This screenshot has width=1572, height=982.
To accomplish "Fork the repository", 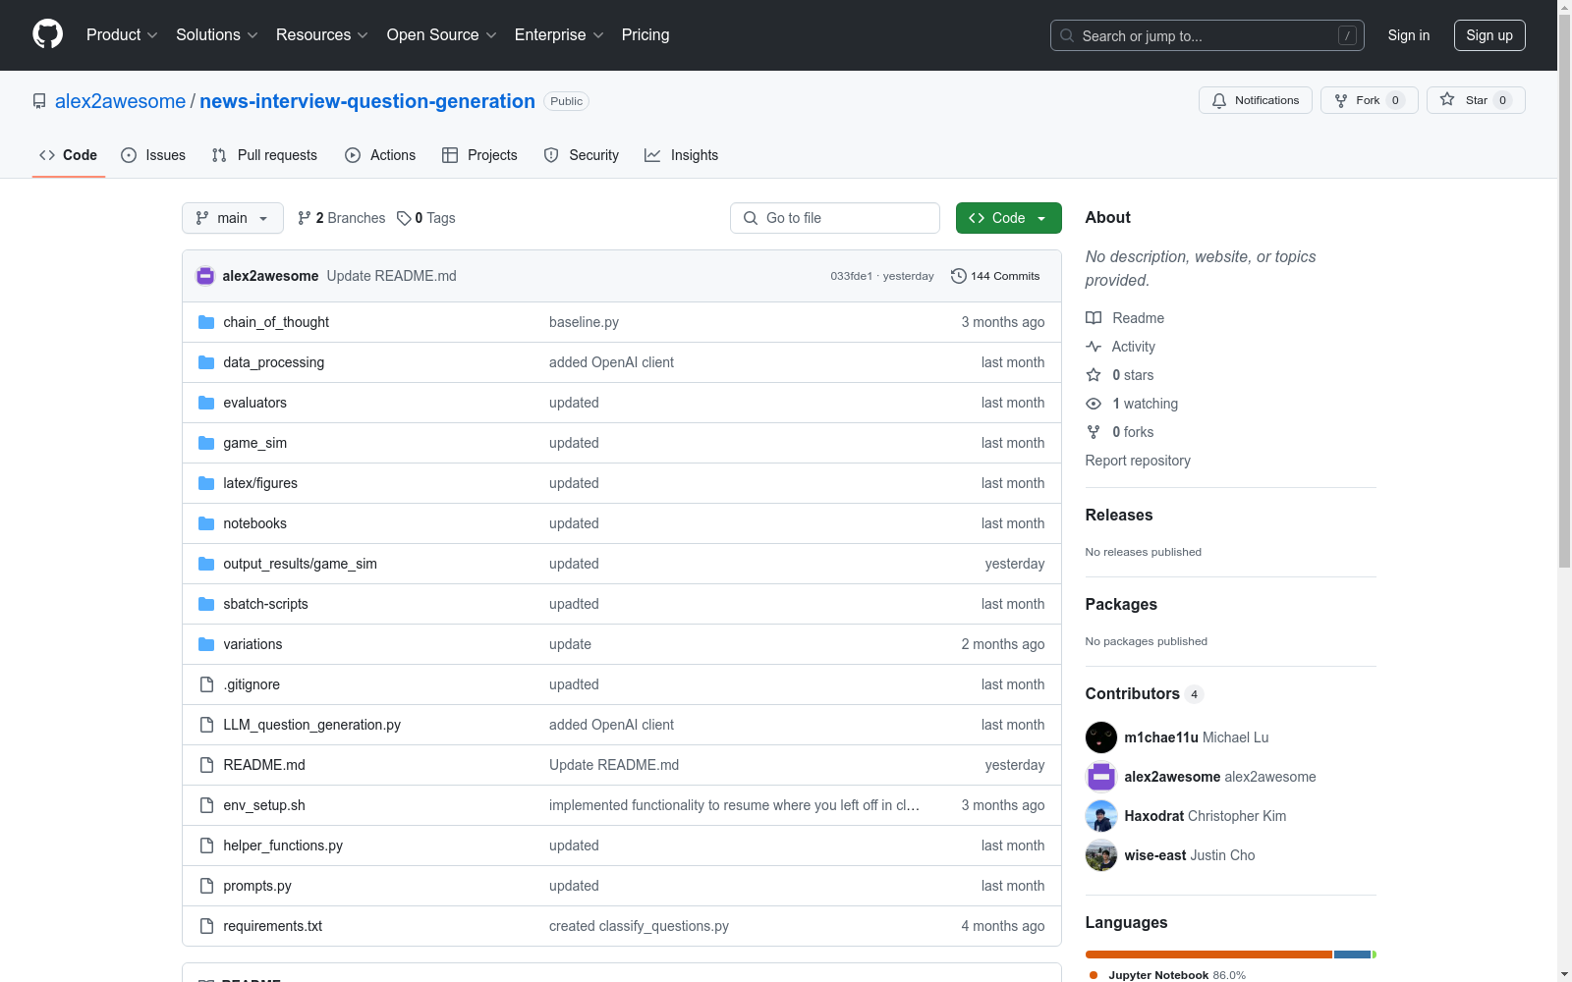I will click(x=1370, y=100).
